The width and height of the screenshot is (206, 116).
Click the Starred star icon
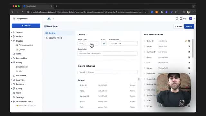(14, 32)
